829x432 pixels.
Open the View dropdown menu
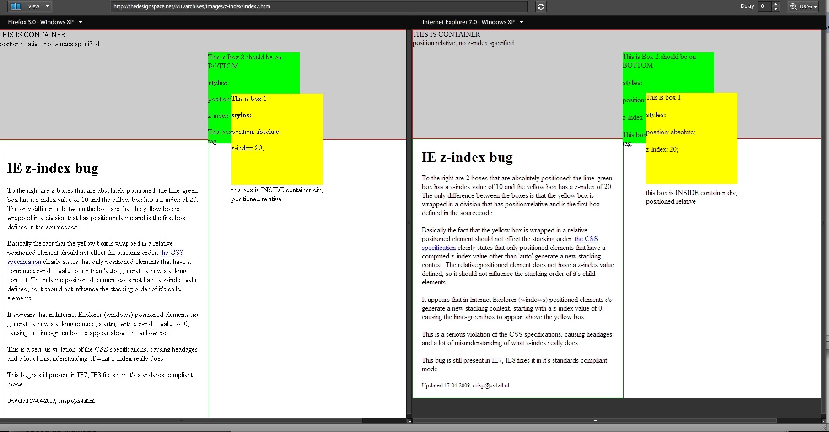[39, 6]
